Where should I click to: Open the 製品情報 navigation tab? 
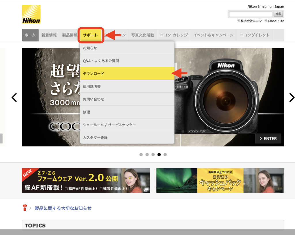pyautogui.click(x=70, y=35)
